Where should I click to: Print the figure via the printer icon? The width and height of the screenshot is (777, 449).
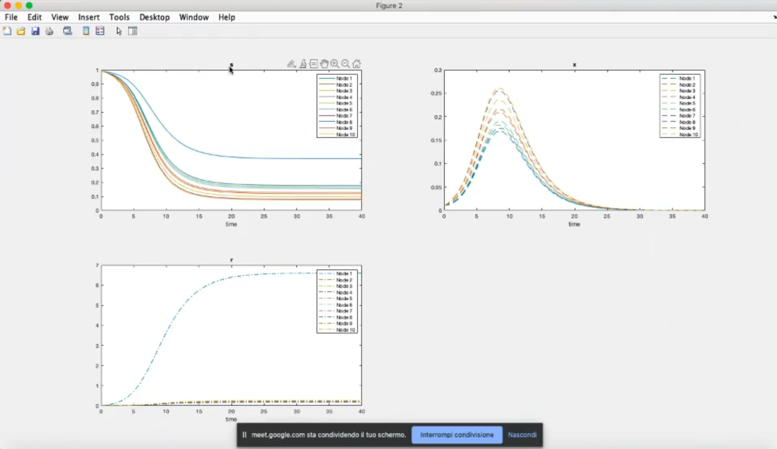point(49,31)
